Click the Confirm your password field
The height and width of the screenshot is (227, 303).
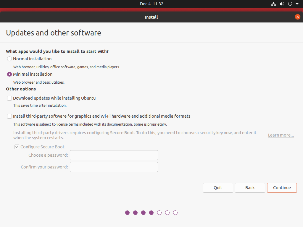click(x=114, y=167)
